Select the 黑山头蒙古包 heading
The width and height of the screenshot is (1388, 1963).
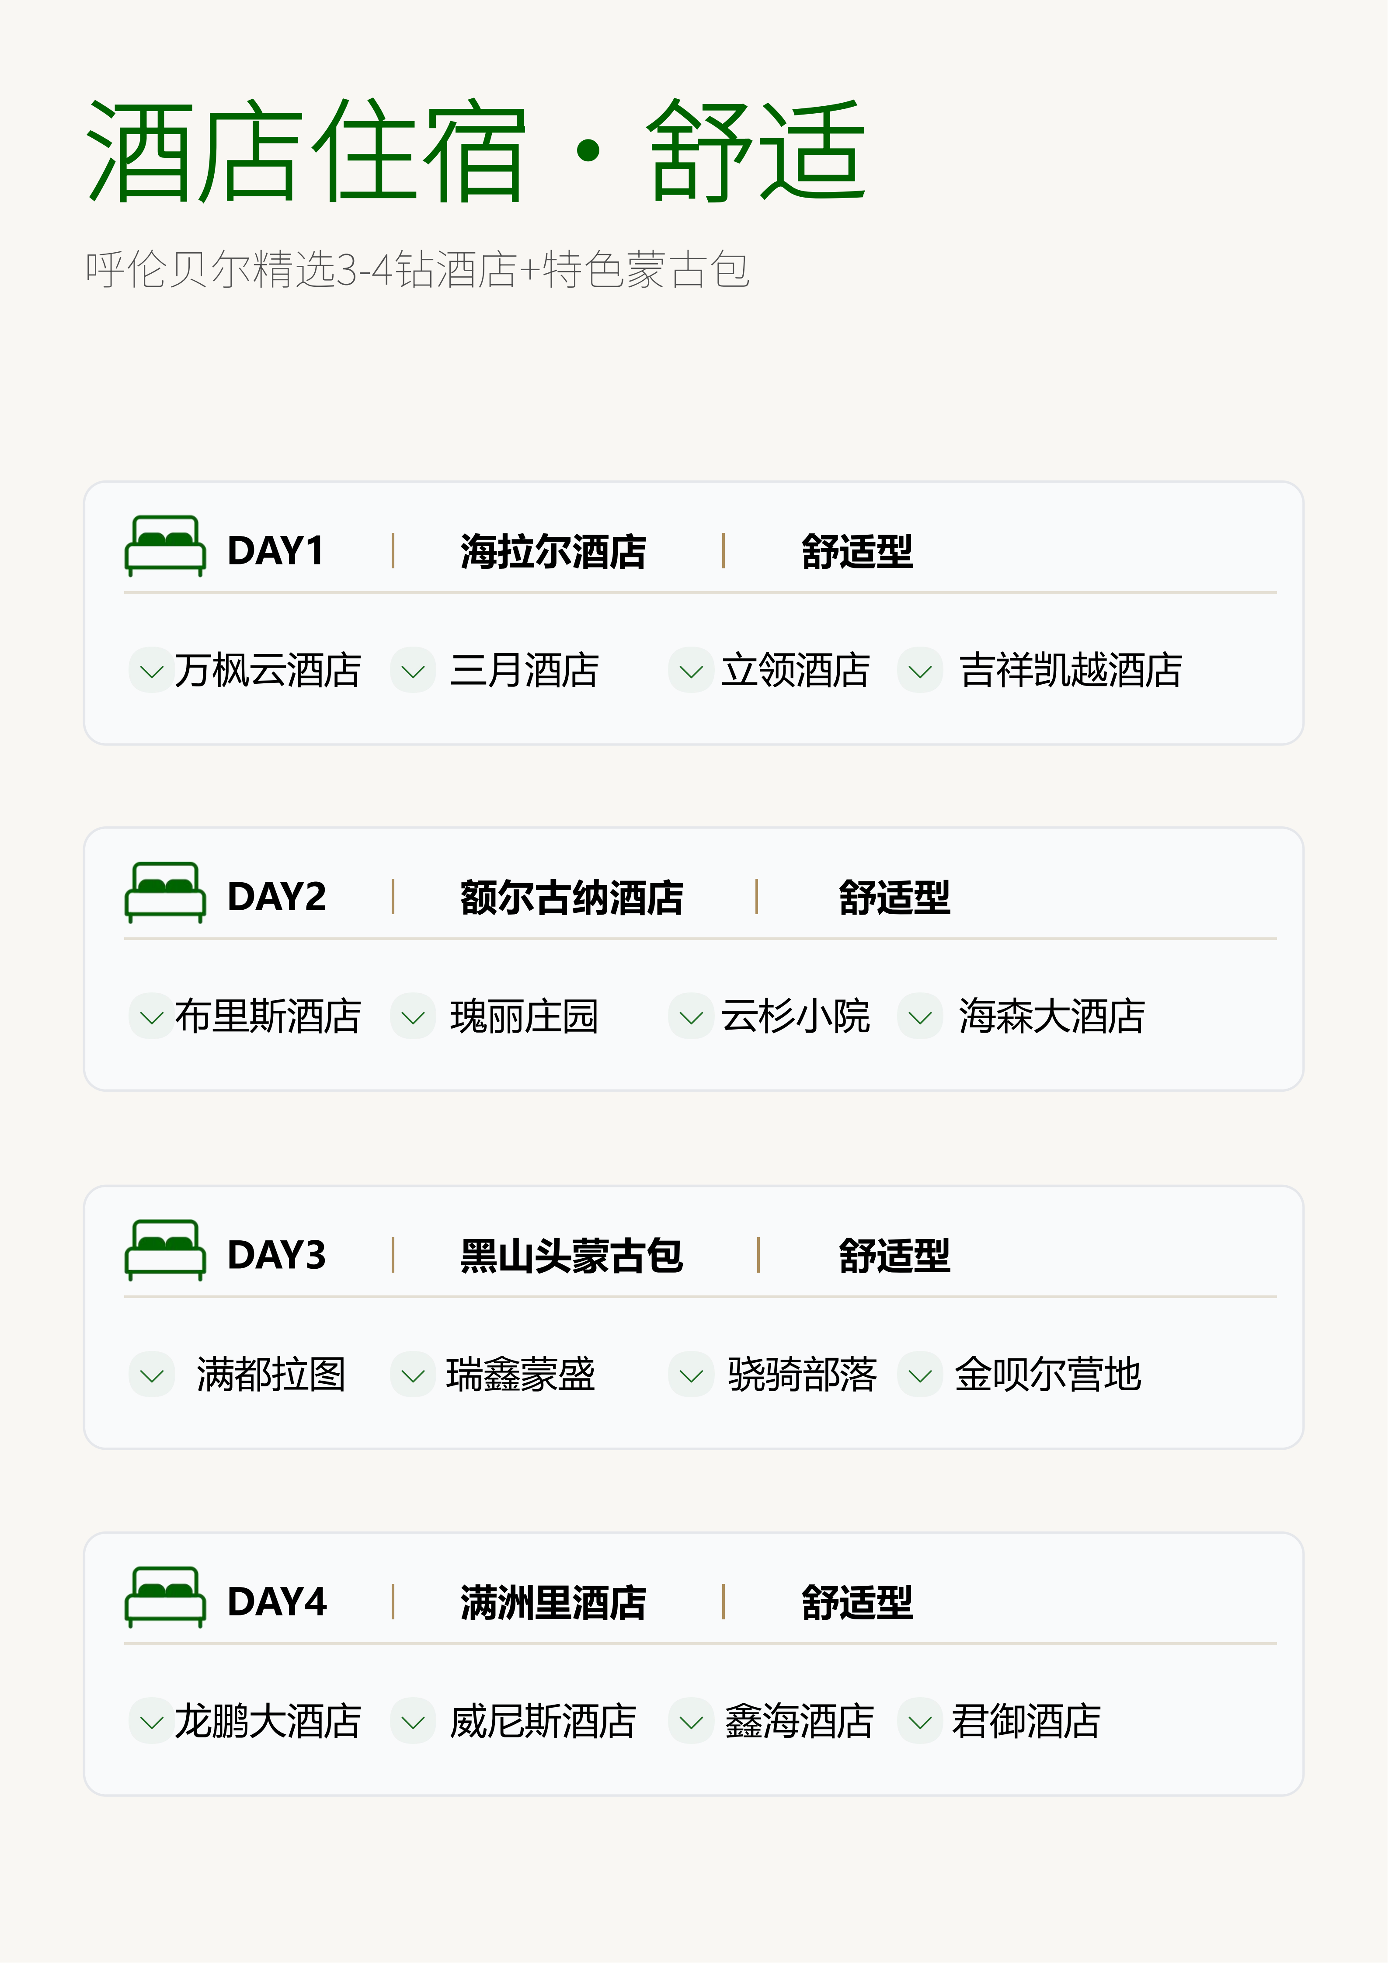(571, 1256)
